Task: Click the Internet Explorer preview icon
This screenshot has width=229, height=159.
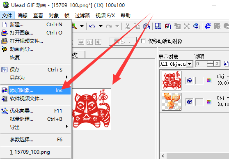Action: point(208,26)
